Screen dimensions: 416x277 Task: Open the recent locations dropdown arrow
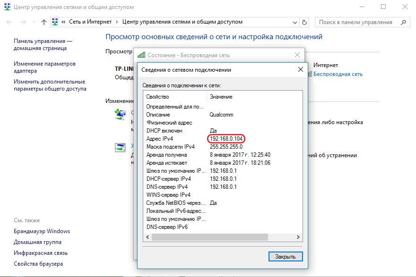[x=34, y=22]
